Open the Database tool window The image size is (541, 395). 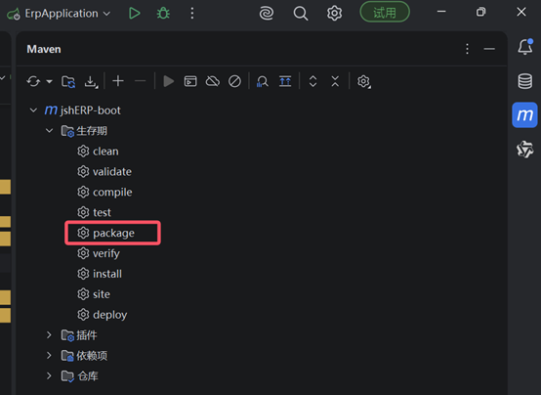(524, 81)
